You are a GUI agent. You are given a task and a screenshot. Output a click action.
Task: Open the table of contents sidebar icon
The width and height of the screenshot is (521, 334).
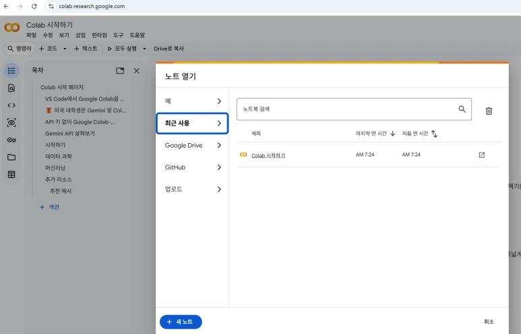[x=11, y=71]
